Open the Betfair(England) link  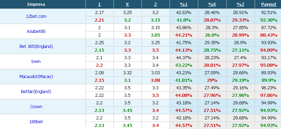click(36, 92)
